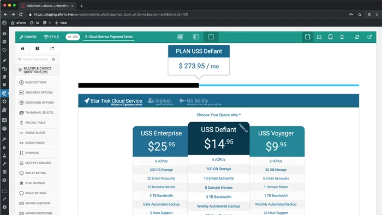Add Star Ratings element
The image size is (382, 215).
pyautogui.click(x=37, y=183)
